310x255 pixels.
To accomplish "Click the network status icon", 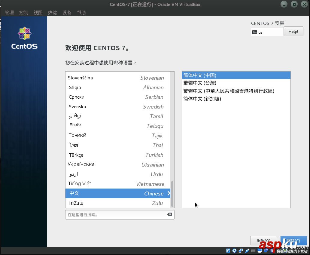I will coord(241,250).
